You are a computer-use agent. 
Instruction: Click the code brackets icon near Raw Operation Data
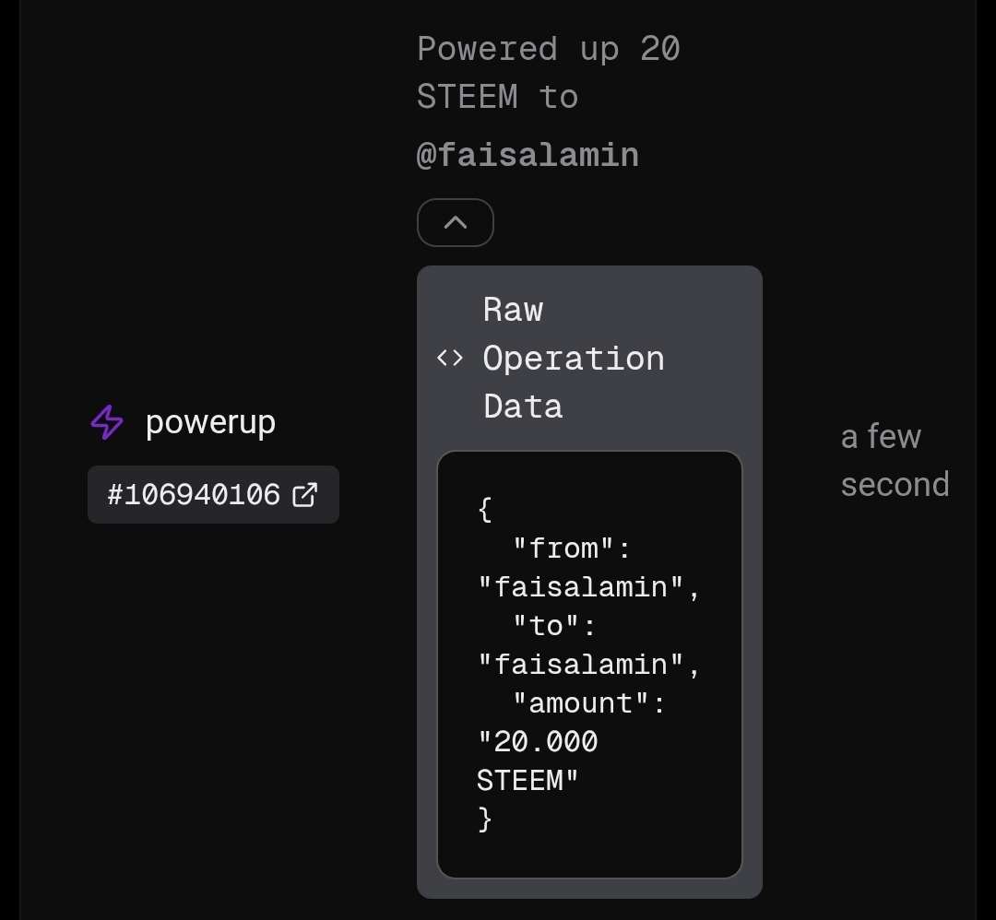450,359
